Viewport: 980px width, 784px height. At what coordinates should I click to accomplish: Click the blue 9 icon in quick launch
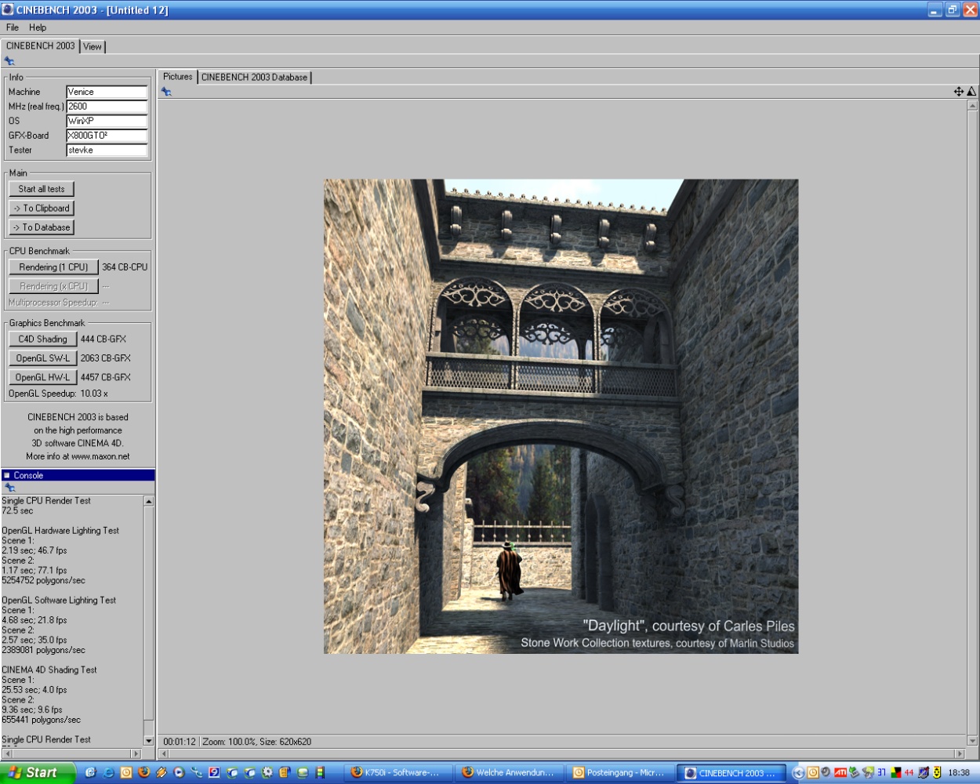tap(214, 772)
